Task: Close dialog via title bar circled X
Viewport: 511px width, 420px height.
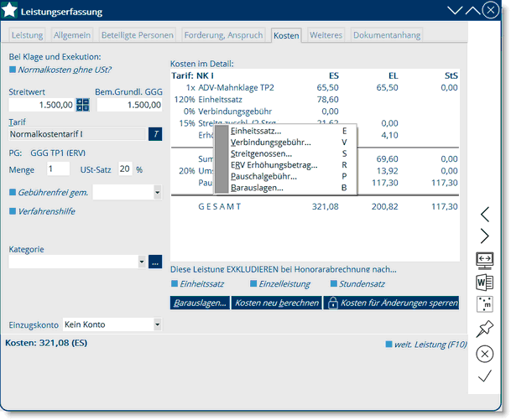Action: (491, 10)
